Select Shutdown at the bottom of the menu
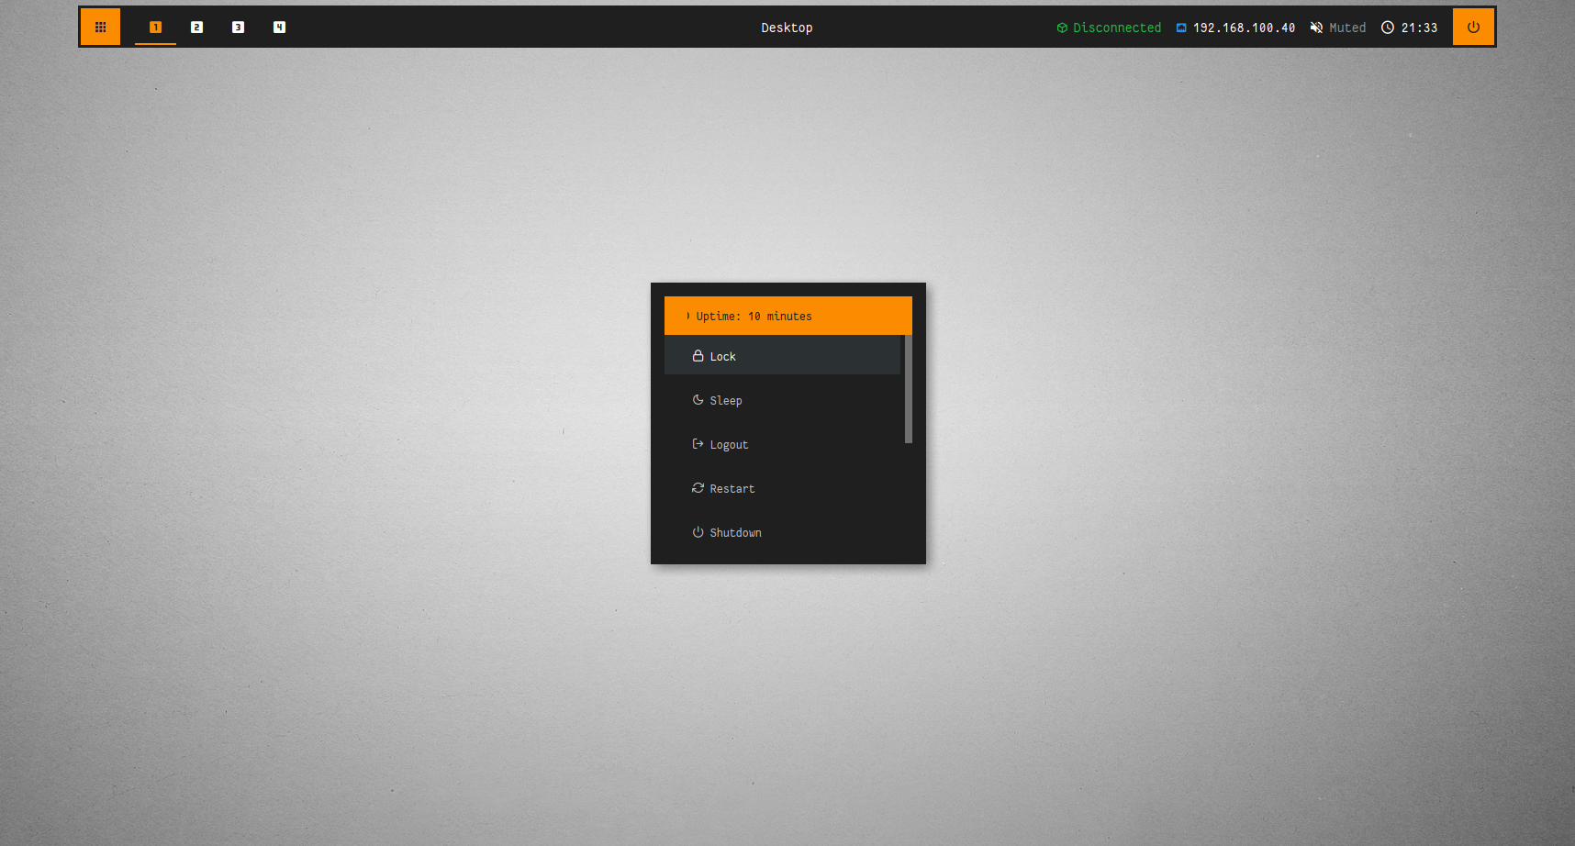 [734, 532]
